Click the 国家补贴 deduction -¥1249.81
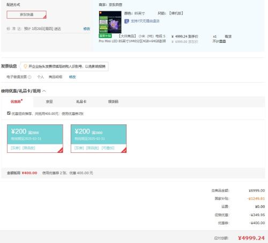This screenshot has height=243, width=268. click(256, 198)
